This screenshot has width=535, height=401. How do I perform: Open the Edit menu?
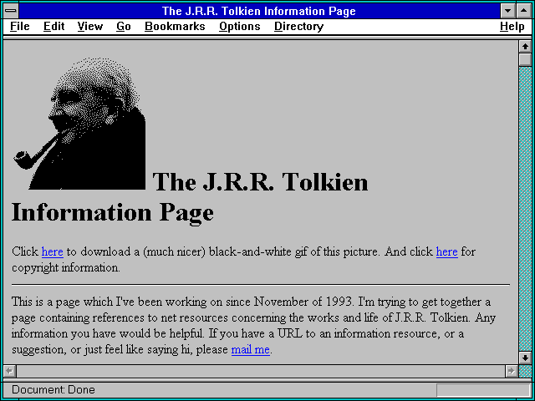(x=53, y=27)
